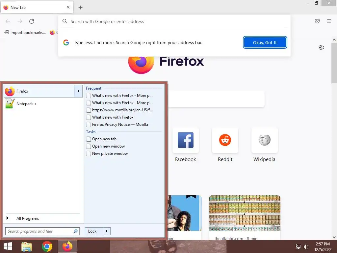Viewport: 337px width, 253px height.
Task: Expand the Firefox jump list arrow
Action: [x=78, y=91]
